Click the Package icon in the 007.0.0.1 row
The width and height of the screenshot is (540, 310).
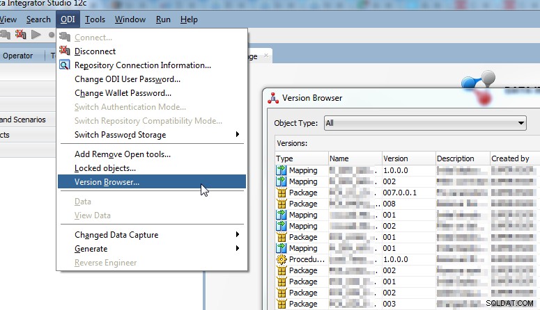tap(281, 193)
